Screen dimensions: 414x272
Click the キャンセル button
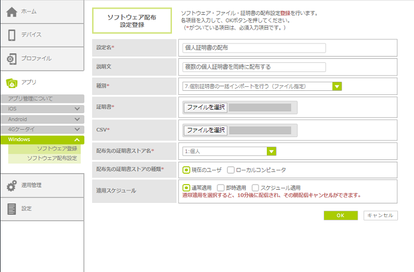point(380,215)
